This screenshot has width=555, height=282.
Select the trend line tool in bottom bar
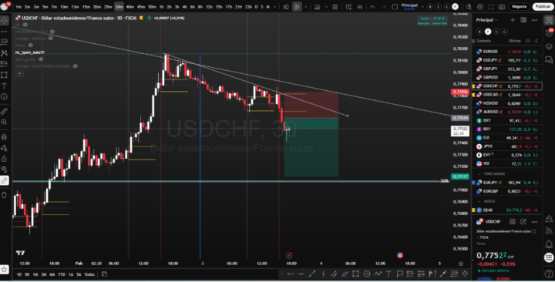tap(312, 274)
